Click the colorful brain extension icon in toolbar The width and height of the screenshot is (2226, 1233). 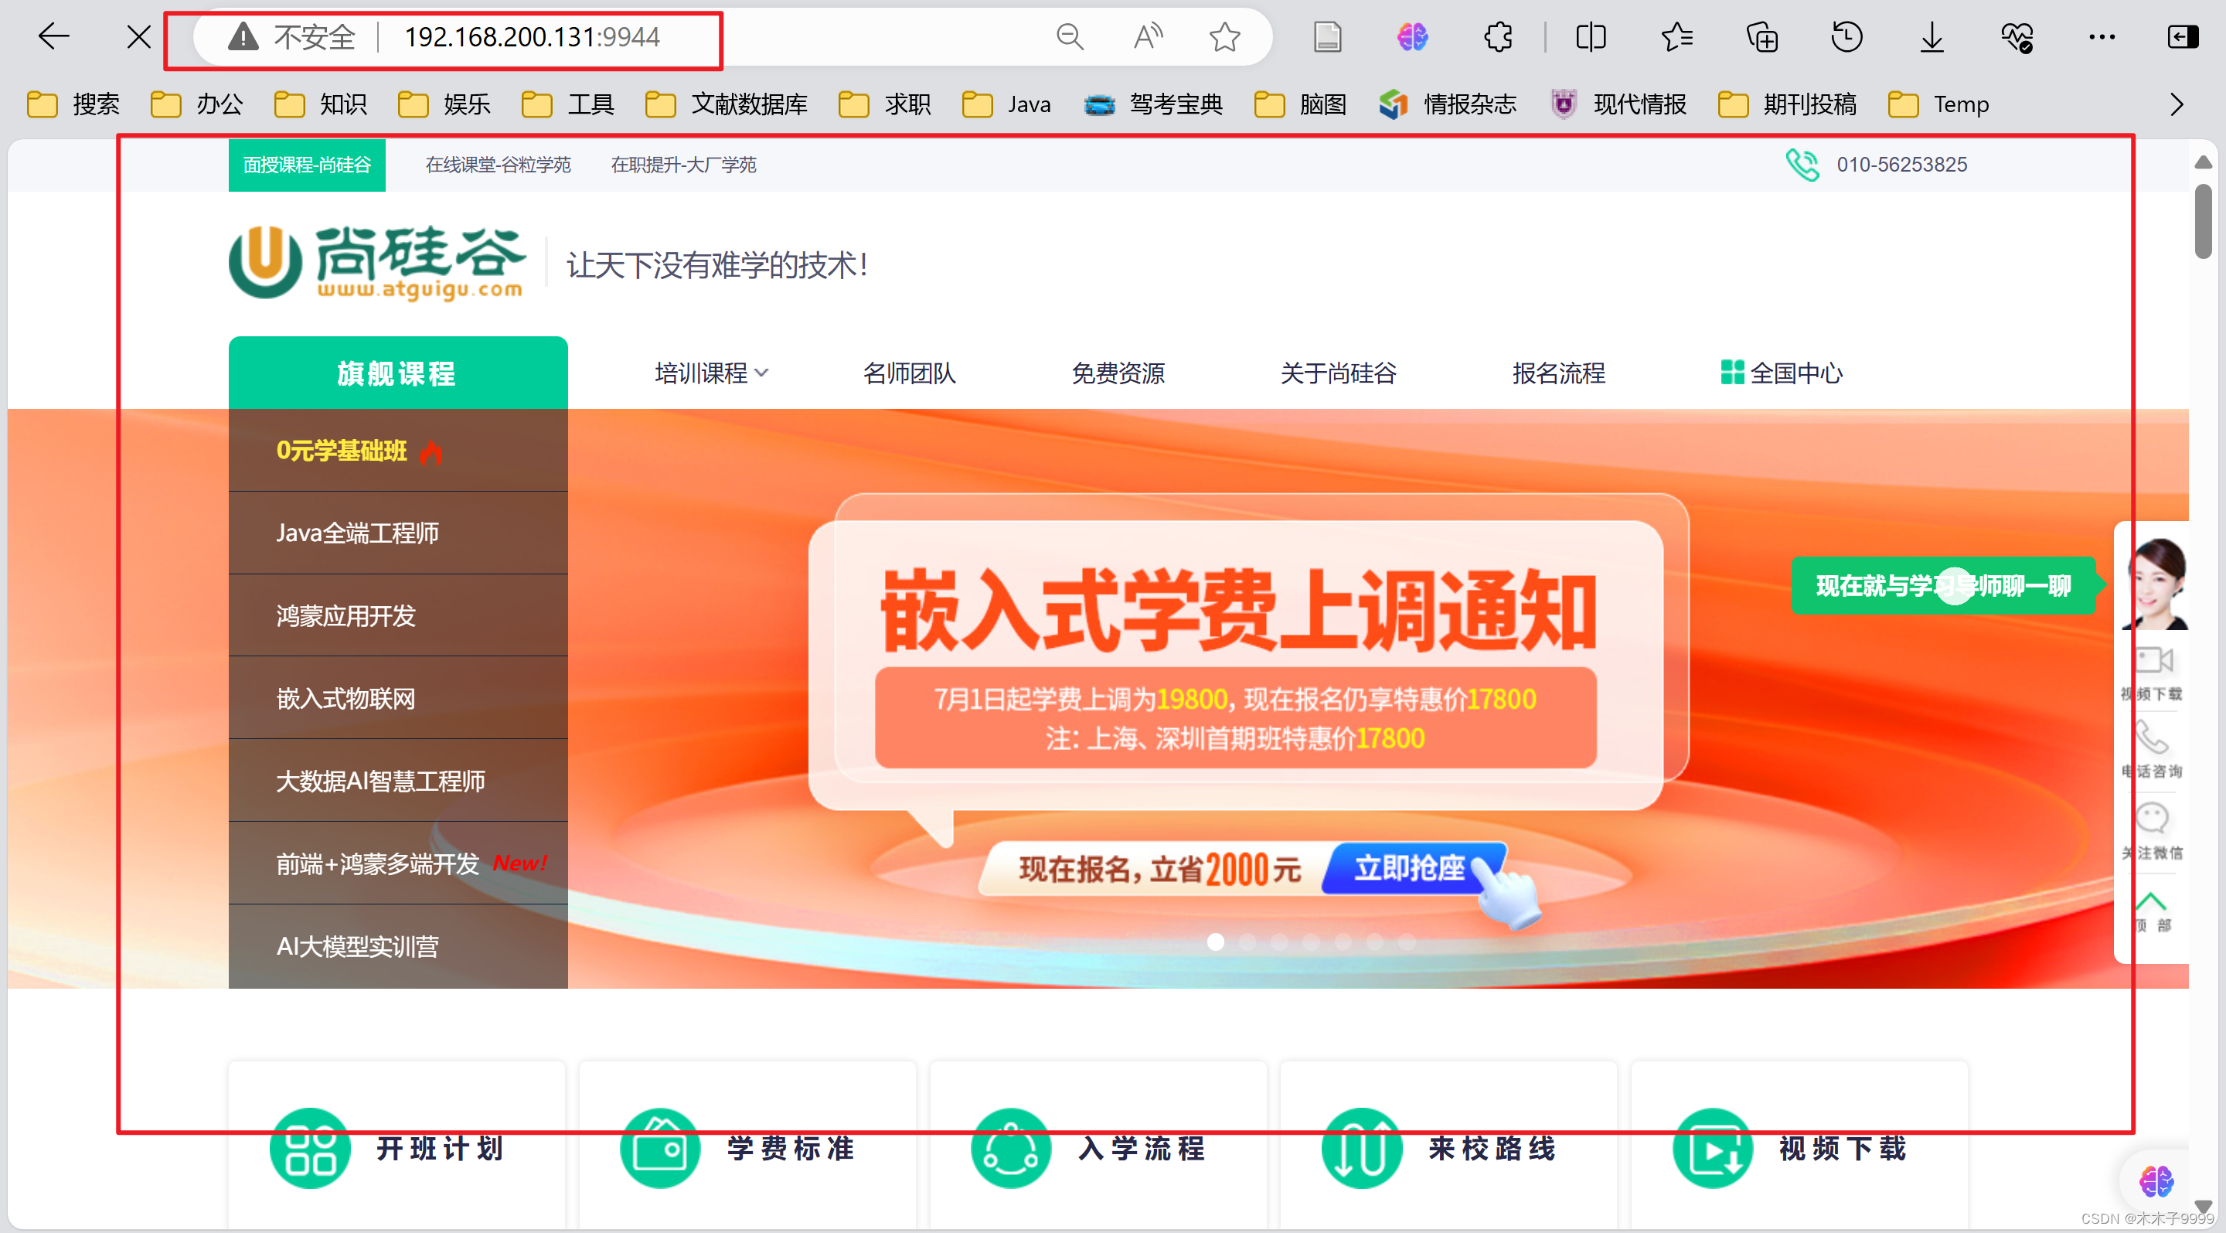1413,36
